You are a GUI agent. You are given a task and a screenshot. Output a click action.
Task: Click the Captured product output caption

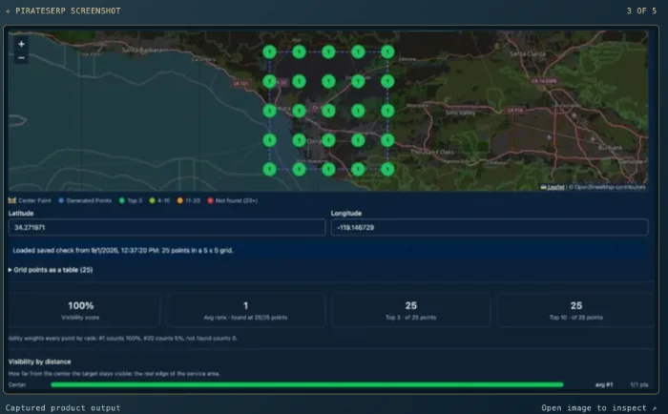click(63, 407)
